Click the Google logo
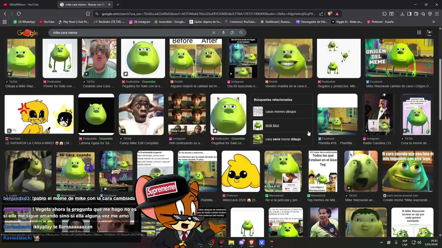 pos(28,33)
